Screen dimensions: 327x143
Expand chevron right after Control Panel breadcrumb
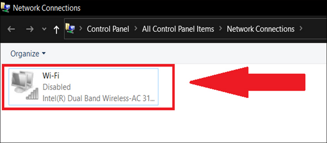tap(136, 29)
